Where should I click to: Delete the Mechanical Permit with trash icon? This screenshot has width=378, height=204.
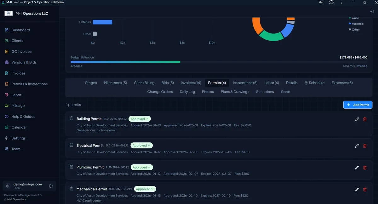(365, 189)
